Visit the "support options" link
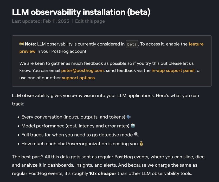Viewport: 219px width, 182px height. (78, 78)
